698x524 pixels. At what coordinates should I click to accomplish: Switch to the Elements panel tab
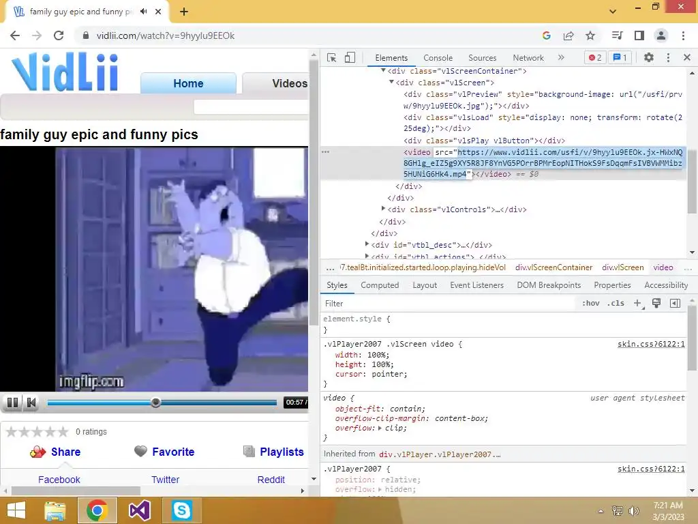[391, 58]
